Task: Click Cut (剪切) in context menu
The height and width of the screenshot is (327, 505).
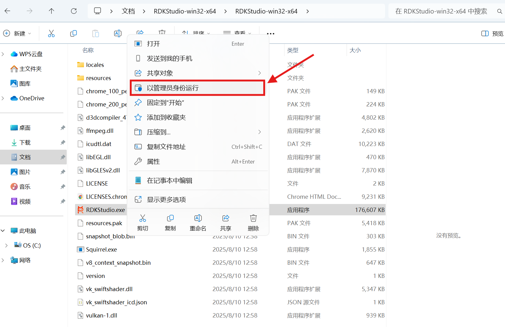Action: coord(143,223)
